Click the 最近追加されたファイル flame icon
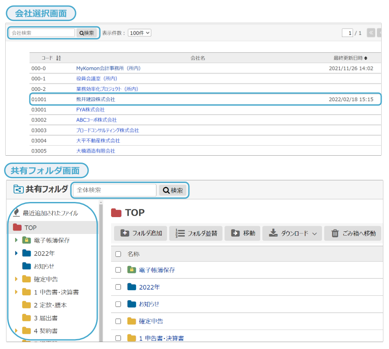The height and width of the screenshot is (349, 389). point(17,213)
